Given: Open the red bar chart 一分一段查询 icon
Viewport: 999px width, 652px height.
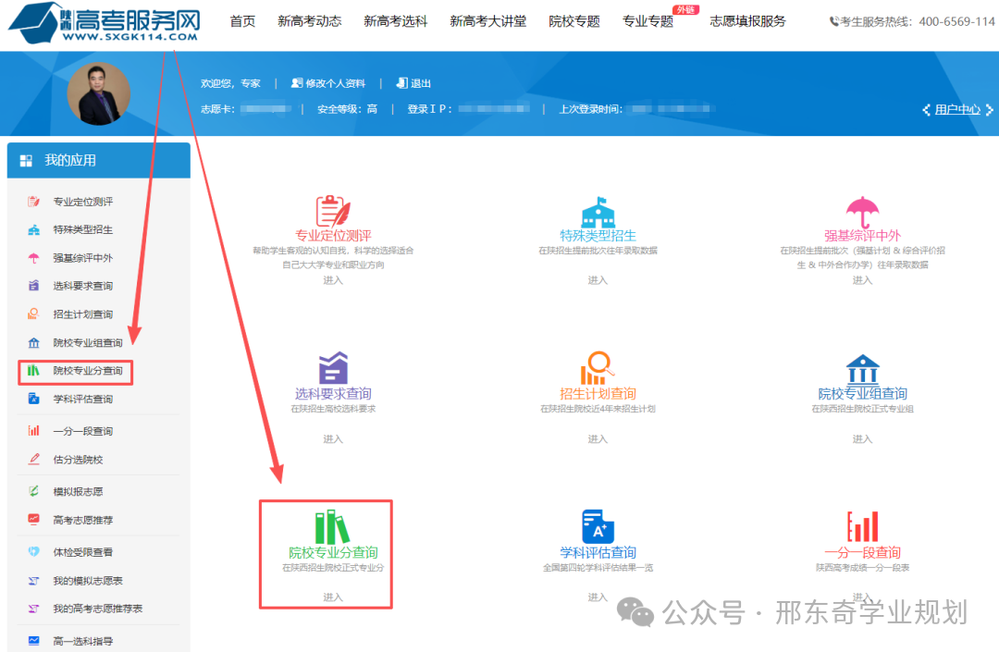Looking at the screenshot, I should point(862,526).
